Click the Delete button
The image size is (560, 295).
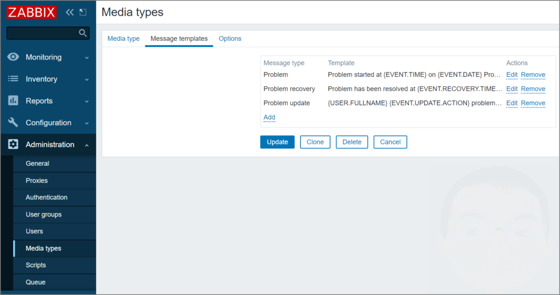click(352, 142)
